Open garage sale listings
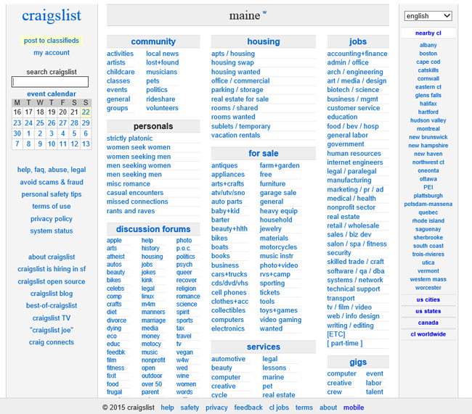This screenshot has width=472, height=414. 278,193
